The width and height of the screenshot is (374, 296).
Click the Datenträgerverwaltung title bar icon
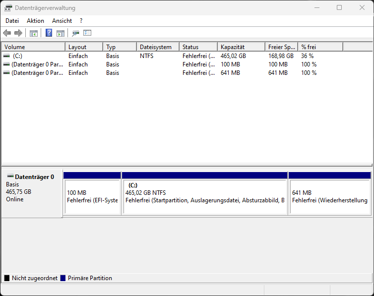coord(8,8)
